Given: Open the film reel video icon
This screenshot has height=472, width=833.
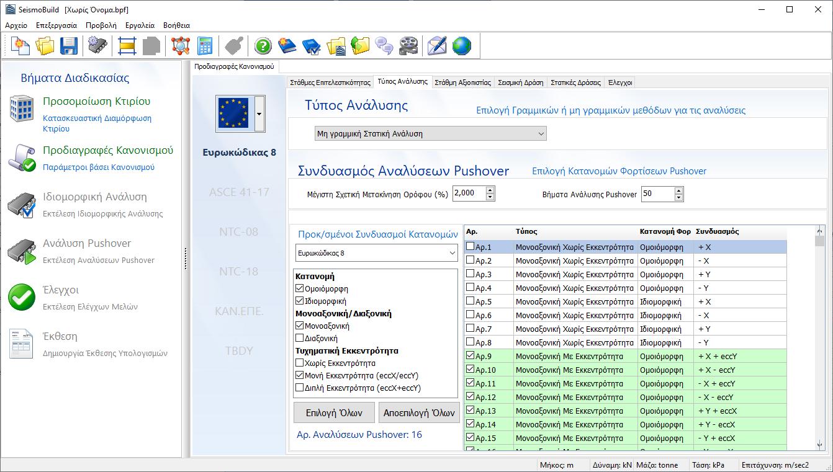Looking at the screenshot, I should tap(408, 46).
